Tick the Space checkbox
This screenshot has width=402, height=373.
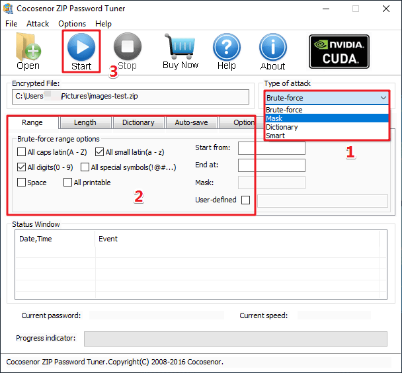pos(21,183)
